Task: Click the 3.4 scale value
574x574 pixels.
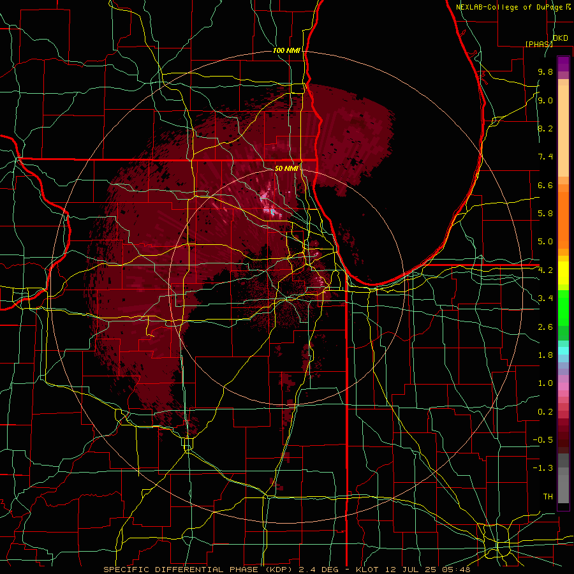Action: click(545, 298)
